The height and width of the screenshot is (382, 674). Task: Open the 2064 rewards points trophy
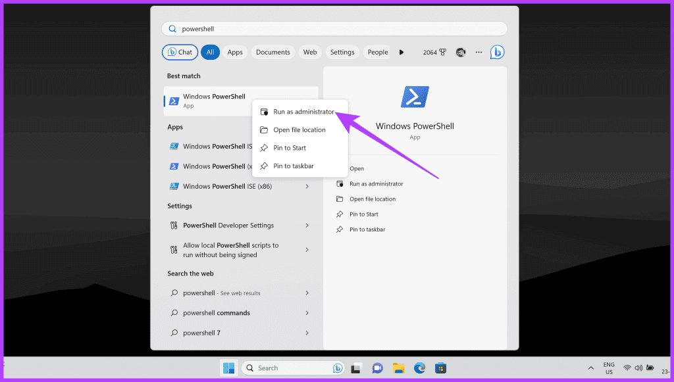(x=434, y=52)
